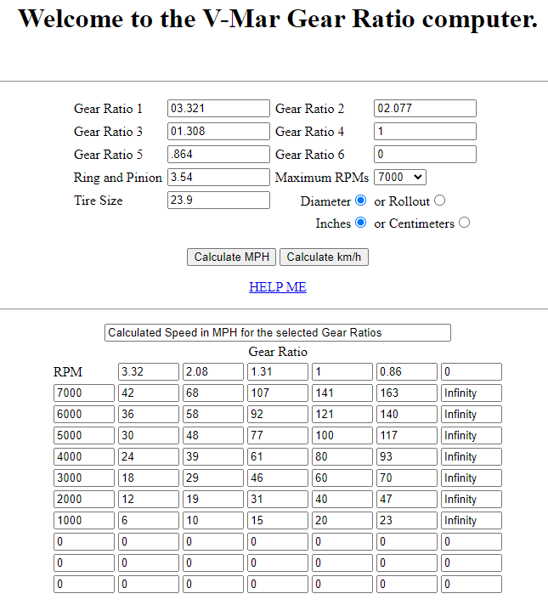Click the Gear Ratio 1 input field

tap(218, 108)
